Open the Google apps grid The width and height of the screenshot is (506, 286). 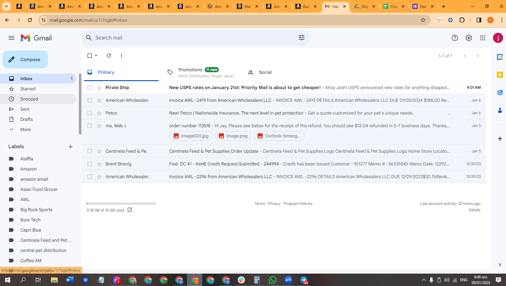[x=483, y=38]
